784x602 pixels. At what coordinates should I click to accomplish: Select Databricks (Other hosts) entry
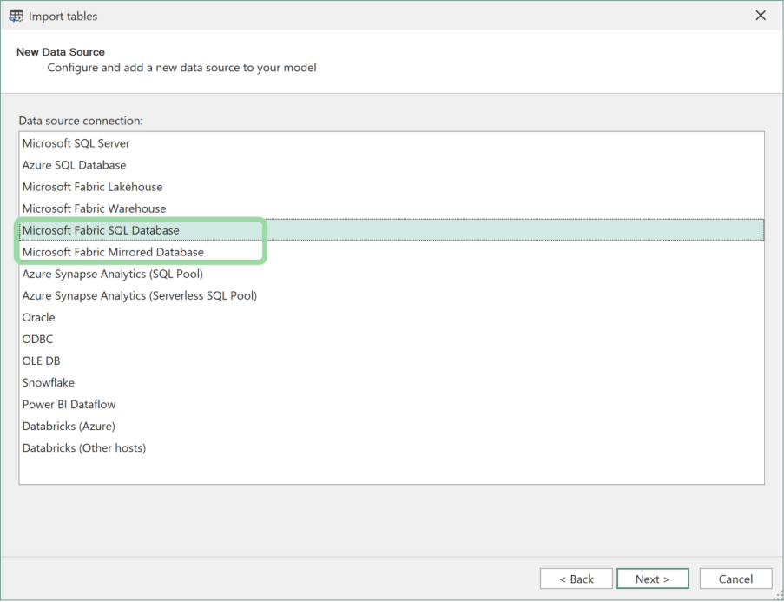pos(392,448)
